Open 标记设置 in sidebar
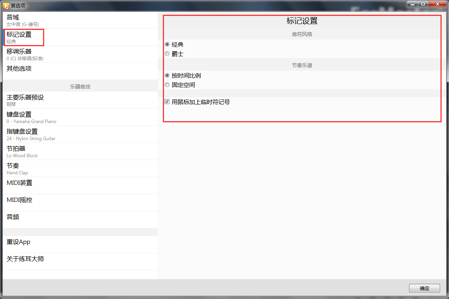 (80, 37)
